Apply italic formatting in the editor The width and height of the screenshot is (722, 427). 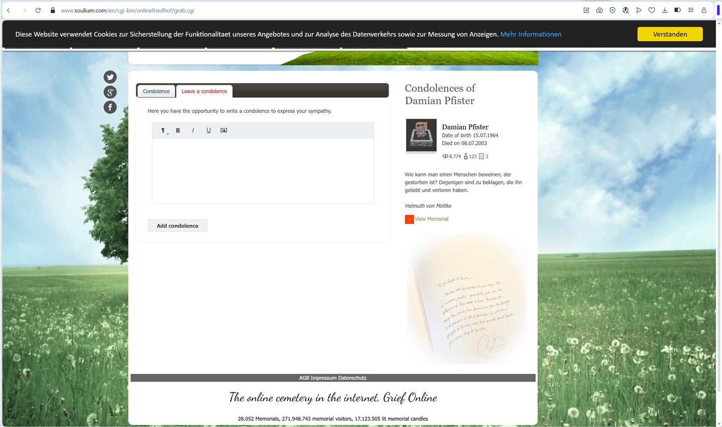[x=193, y=130]
